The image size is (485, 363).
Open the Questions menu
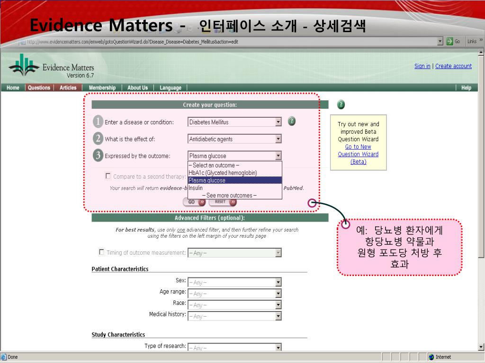(x=39, y=87)
